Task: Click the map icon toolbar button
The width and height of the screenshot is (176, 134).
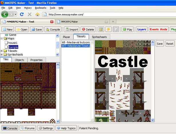Action: pyautogui.click(x=101, y=29)
